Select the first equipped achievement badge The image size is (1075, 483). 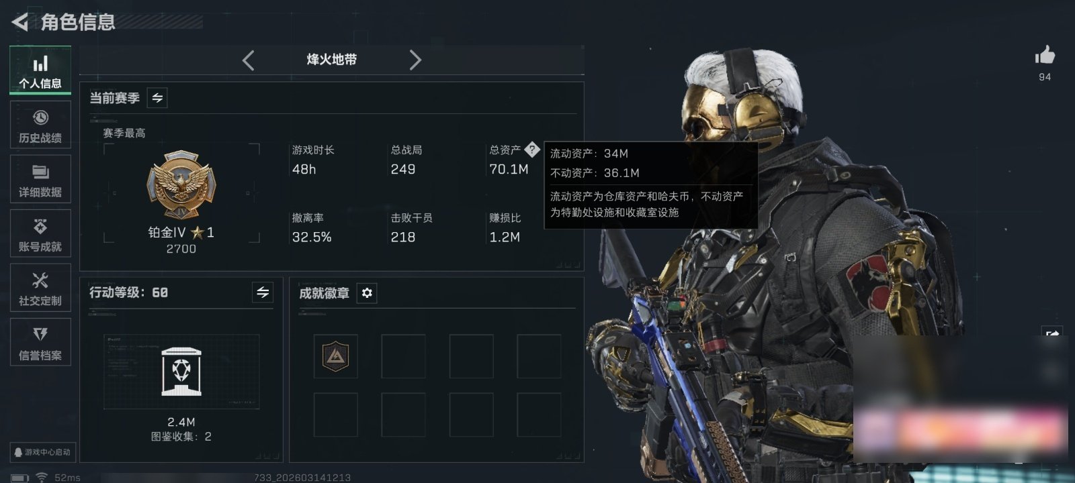[x=335, y=356]
